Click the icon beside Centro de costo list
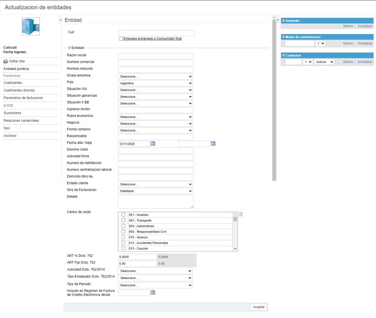 tap(241, 214)
